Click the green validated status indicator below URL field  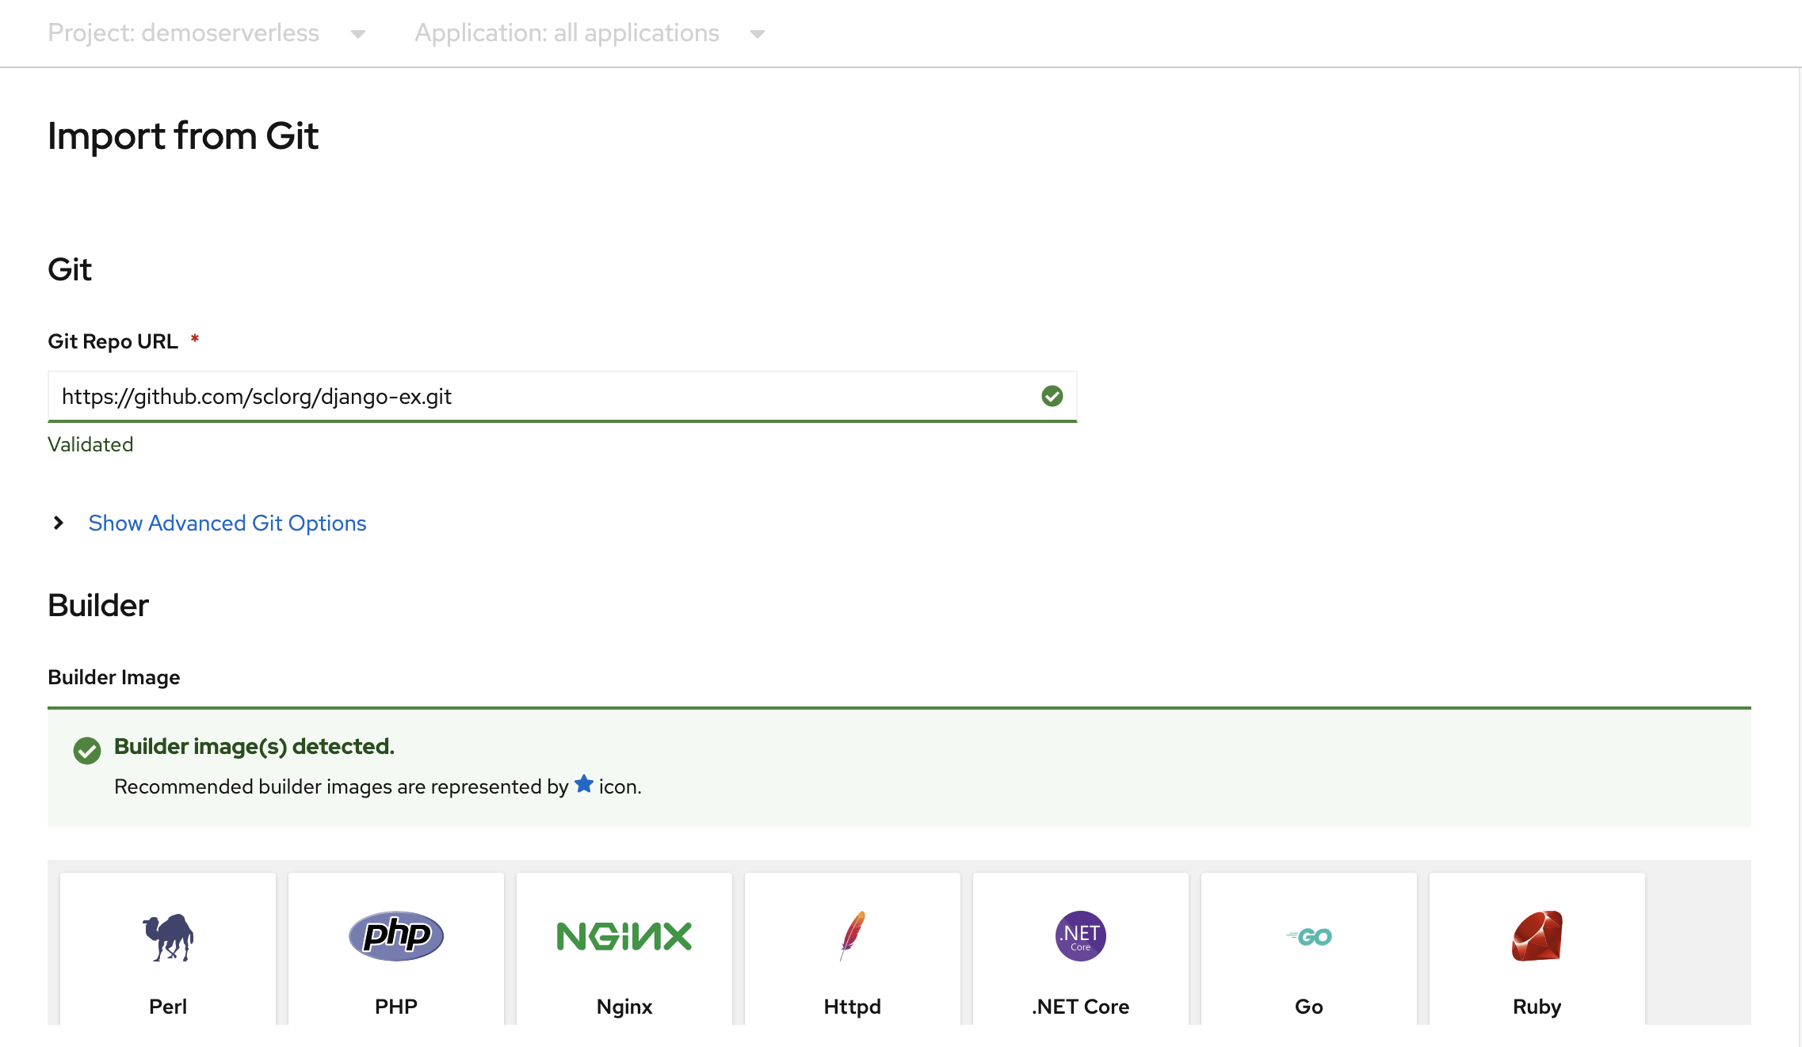[90, 444]
